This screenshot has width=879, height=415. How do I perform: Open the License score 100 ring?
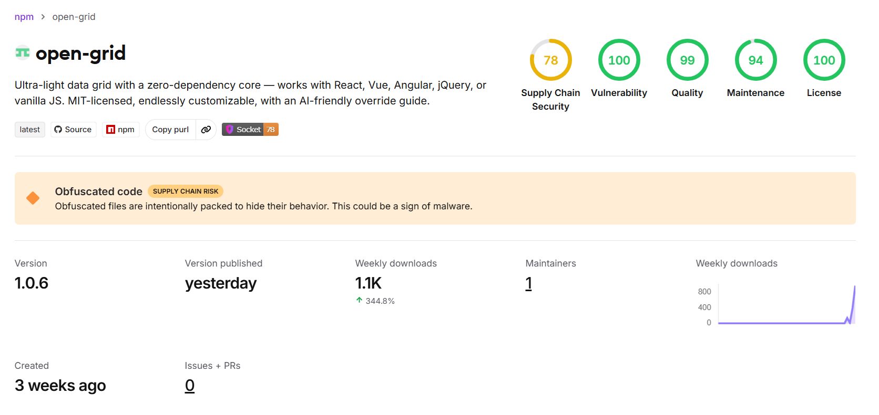coord(824,60)
